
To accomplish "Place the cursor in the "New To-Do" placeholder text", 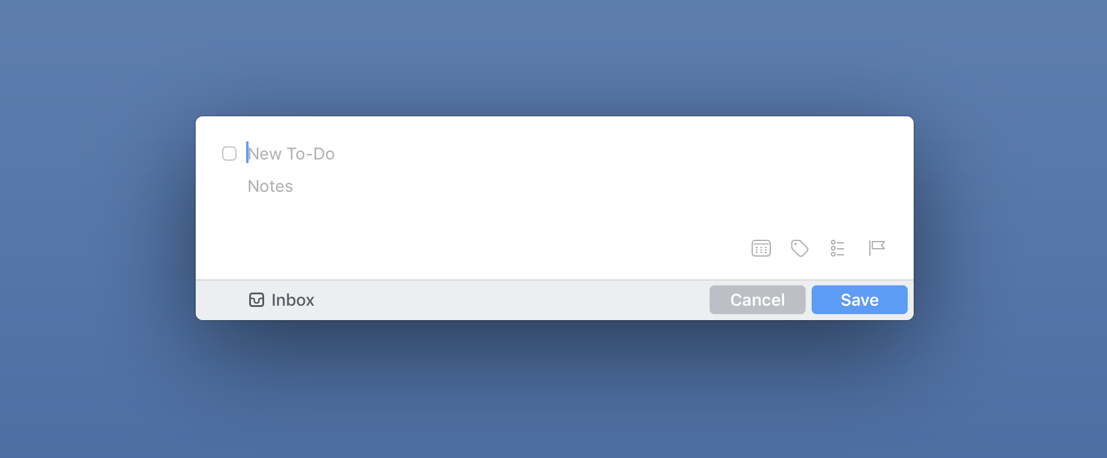I will [291, 154].
